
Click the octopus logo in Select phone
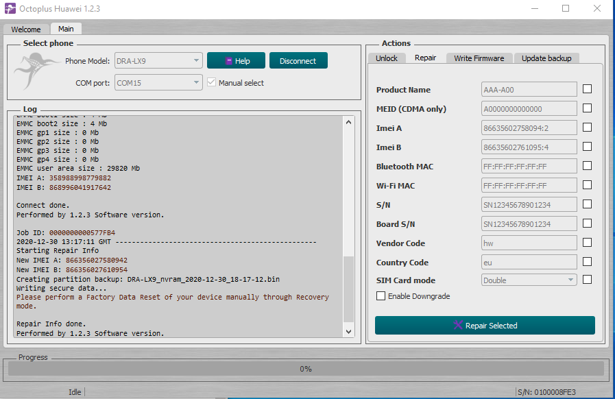click(36, 71)
